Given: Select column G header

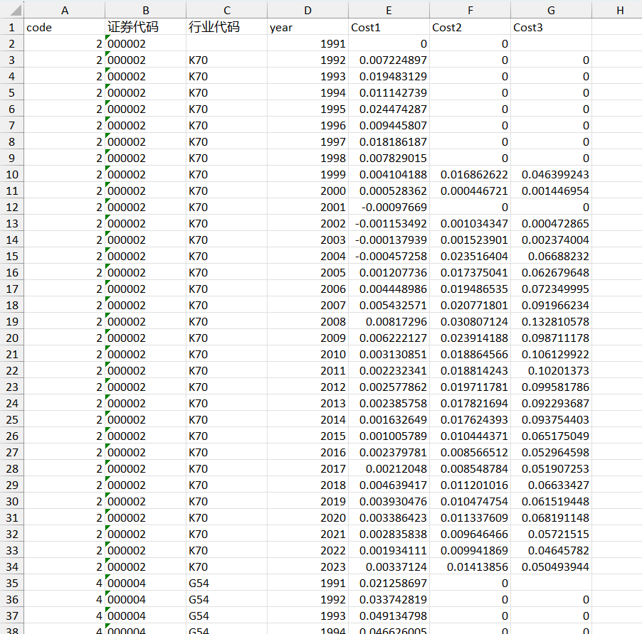Looking at the screenshot, I should pos(551,10).
